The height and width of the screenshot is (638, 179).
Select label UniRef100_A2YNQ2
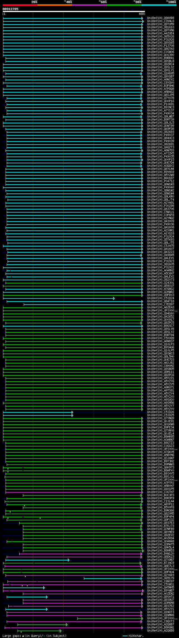161,218
